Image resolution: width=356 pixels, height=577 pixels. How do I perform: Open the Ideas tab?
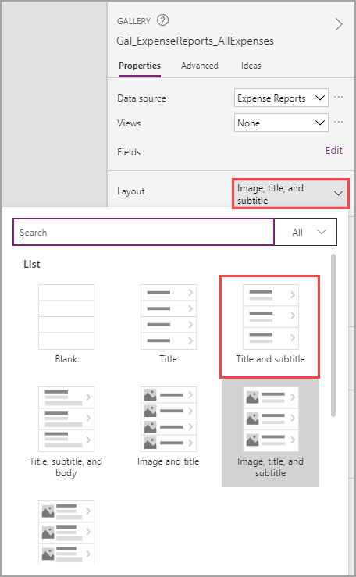click(x=251, y=66)
